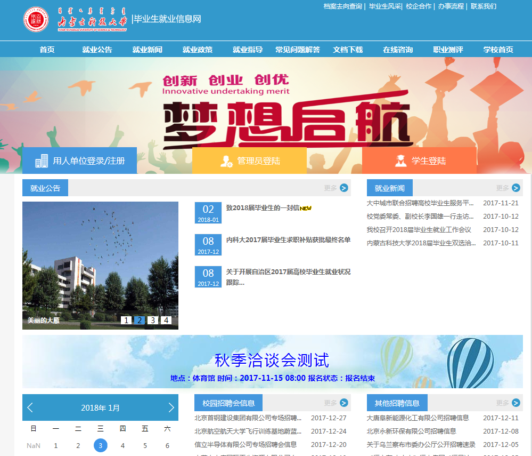532x456 pixels.
Task: Open the 就业政策 menu item
Action: [197, 49]
